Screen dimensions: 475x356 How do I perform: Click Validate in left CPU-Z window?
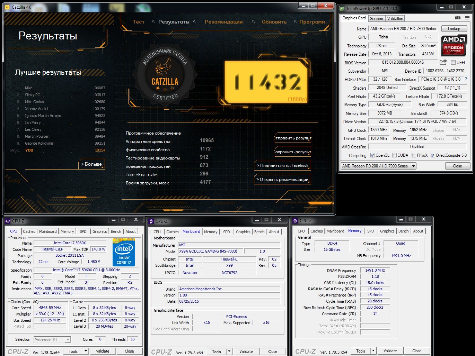tap(103, 351)
